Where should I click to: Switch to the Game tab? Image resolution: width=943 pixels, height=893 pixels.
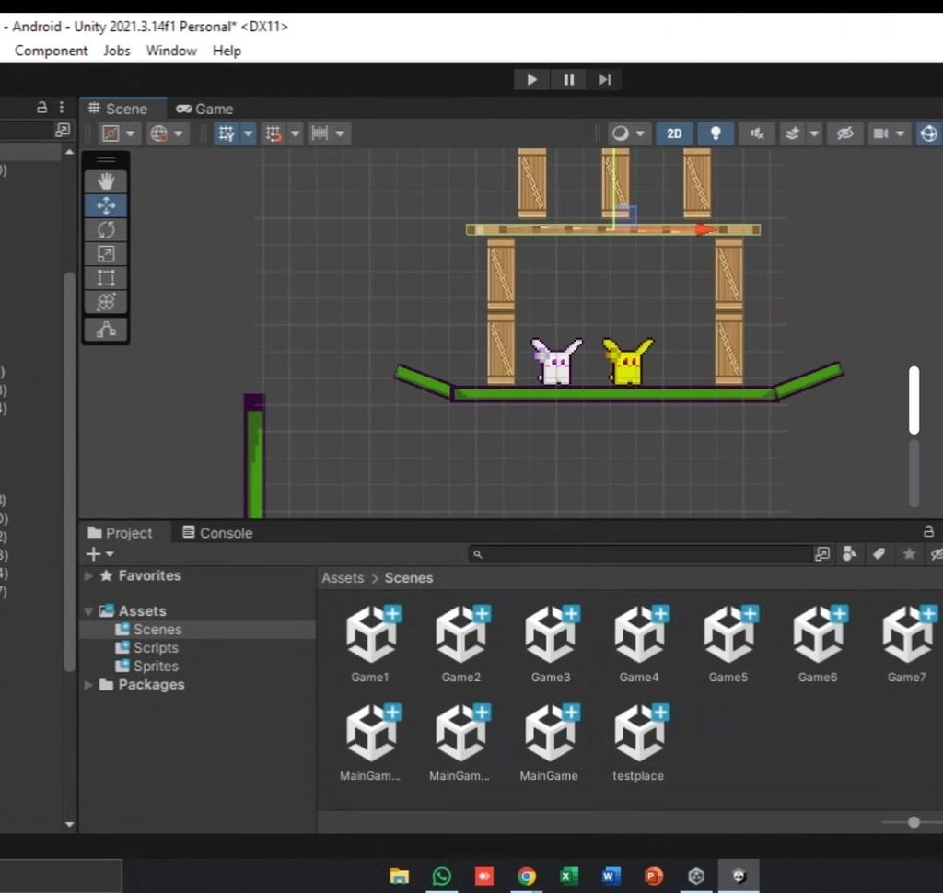tap(204, 109)
